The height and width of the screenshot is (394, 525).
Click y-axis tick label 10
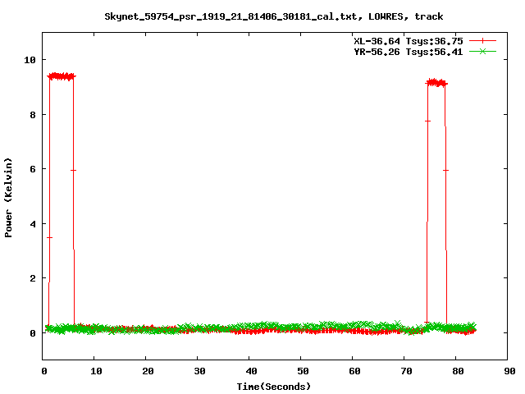[30, 60]
